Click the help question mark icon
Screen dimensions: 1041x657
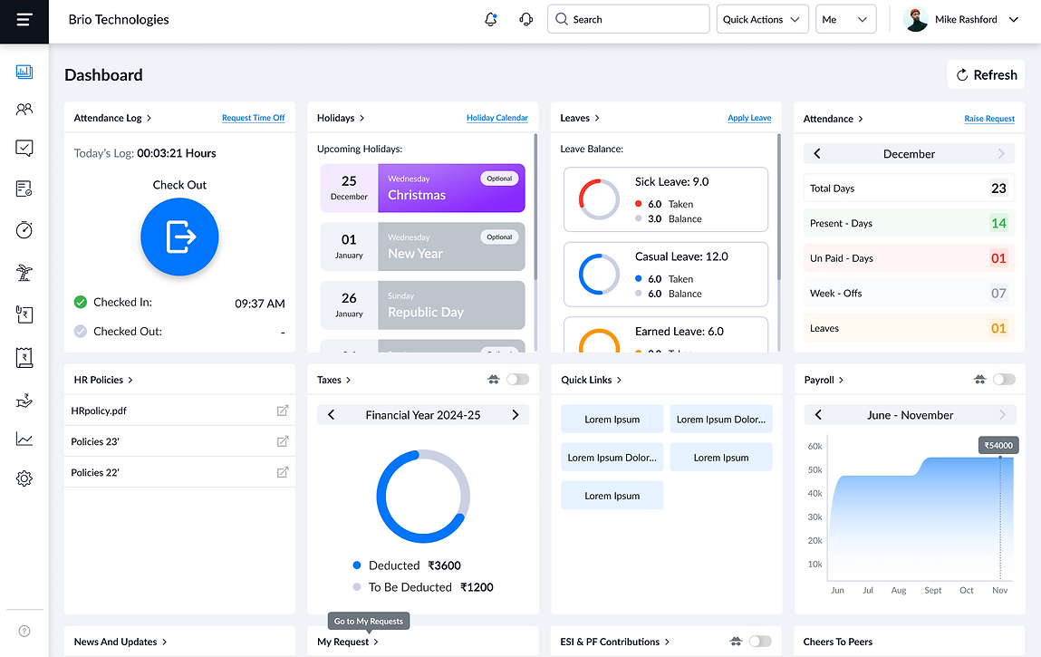(x=24, y=631)
